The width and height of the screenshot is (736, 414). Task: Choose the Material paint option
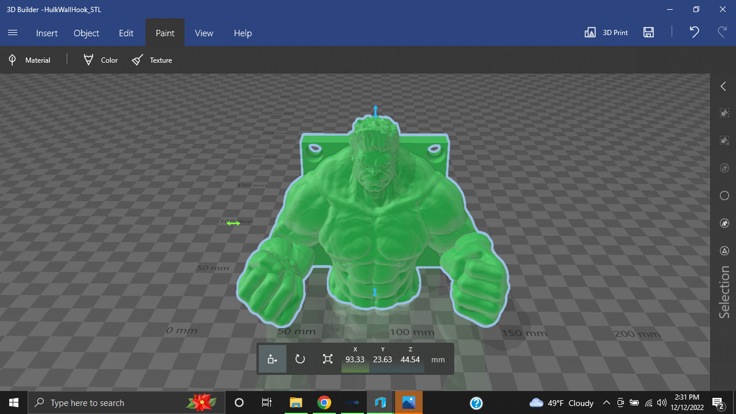click(29, 60)
